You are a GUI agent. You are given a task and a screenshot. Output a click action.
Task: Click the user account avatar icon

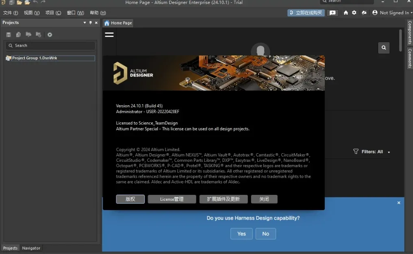375,13
